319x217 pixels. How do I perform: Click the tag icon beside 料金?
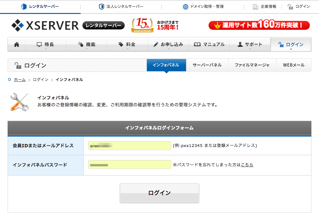[x=121, y=44]
